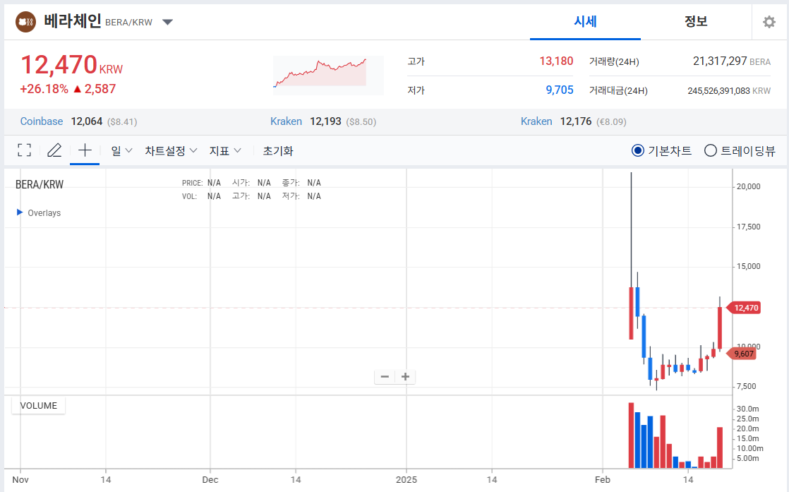Open the 일 interval dropdown
The height and width of the screenshot is (492, 789).
click(121, 150)
